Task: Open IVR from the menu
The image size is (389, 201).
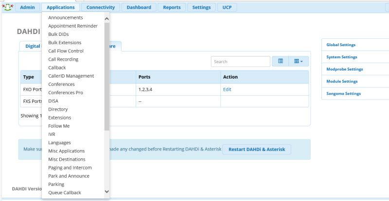Action: pyautogui.click(x=52, y=134)
